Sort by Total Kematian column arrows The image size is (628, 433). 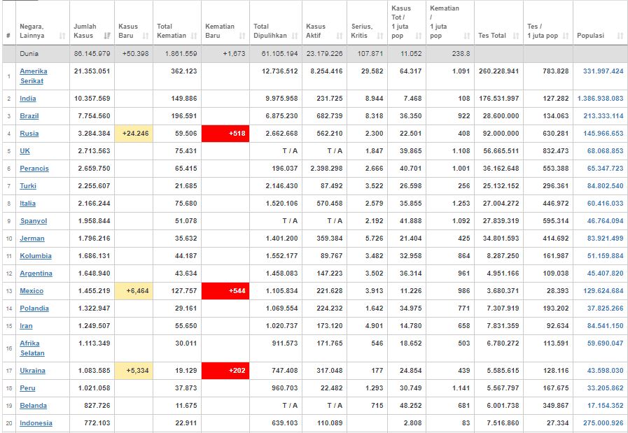[194, 36]
